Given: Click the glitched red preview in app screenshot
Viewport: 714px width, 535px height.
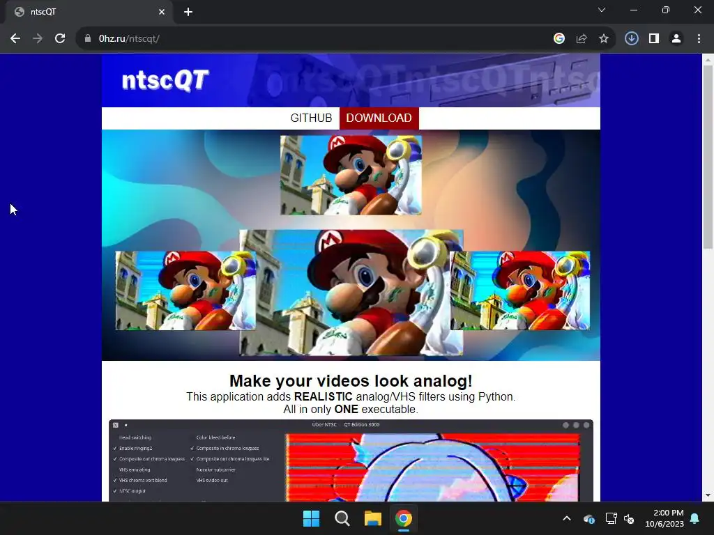Looking at the screenshot, I should coord(432,467).
